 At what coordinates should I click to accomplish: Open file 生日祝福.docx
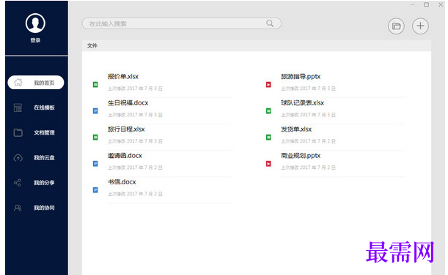point(128,102)
